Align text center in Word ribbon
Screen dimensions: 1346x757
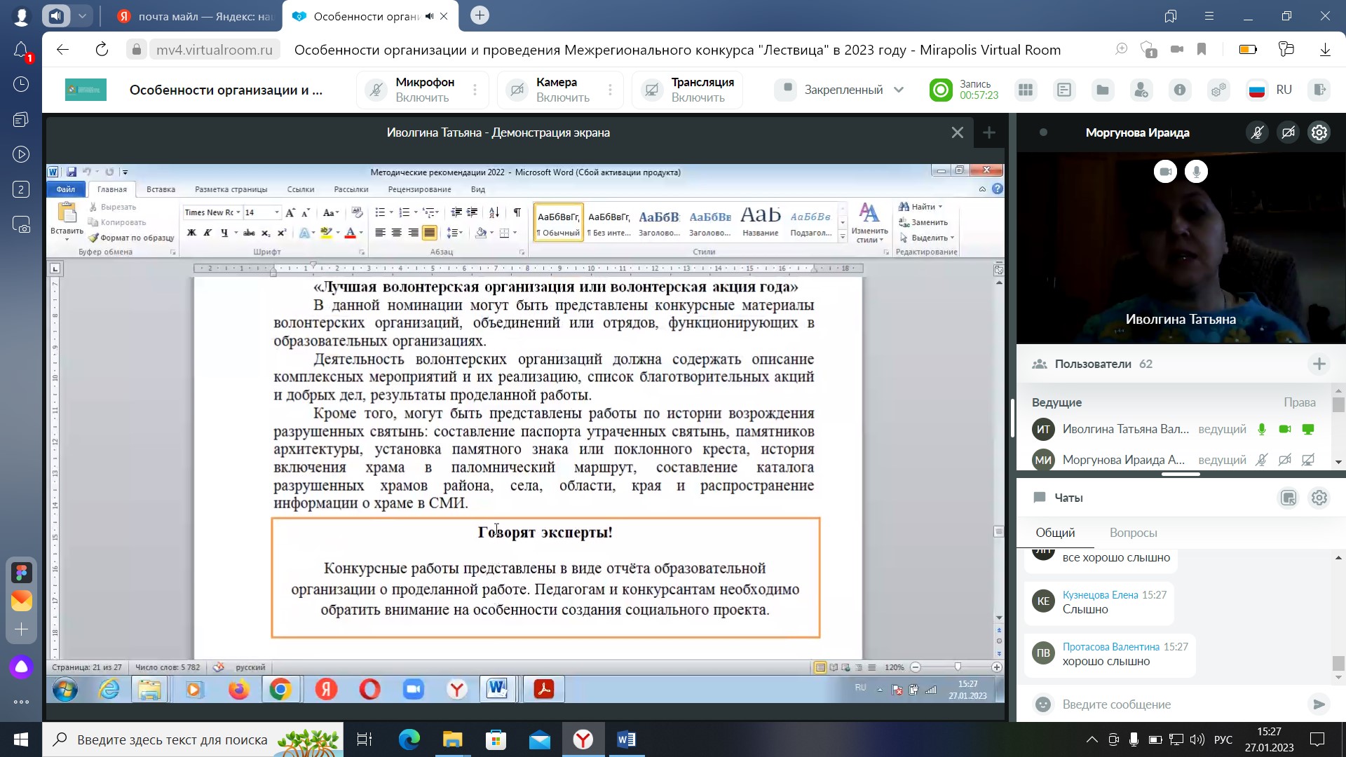click(396, 233)
